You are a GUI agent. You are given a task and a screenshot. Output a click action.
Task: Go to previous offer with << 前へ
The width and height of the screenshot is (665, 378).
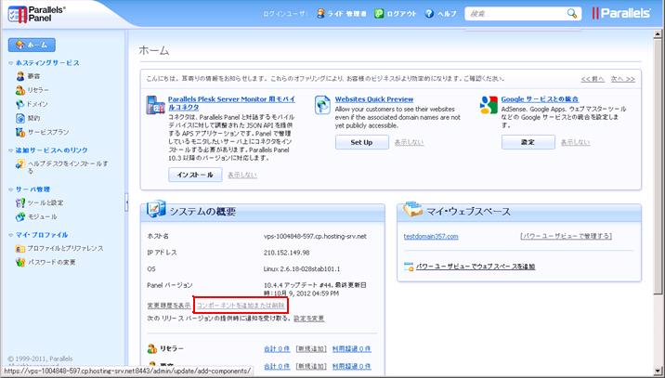point(593,79)
